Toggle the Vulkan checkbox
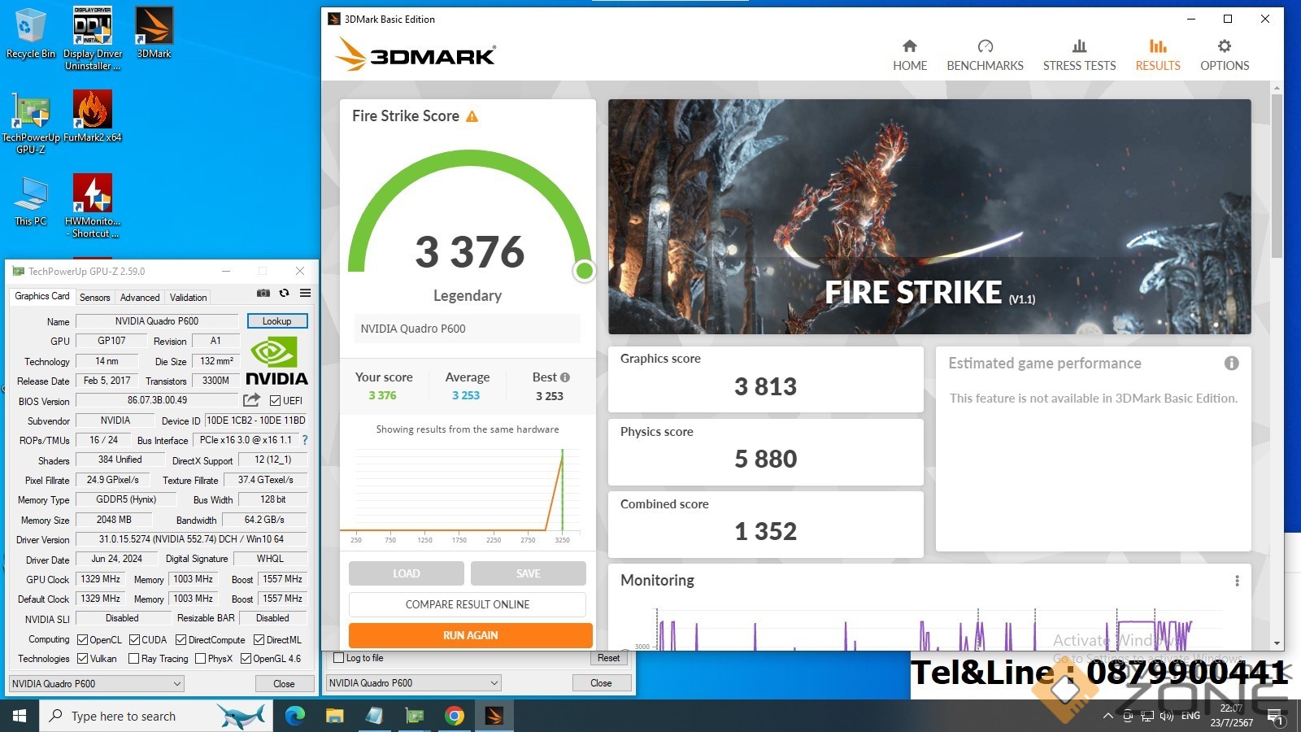1301x732 pixels. 82,659
